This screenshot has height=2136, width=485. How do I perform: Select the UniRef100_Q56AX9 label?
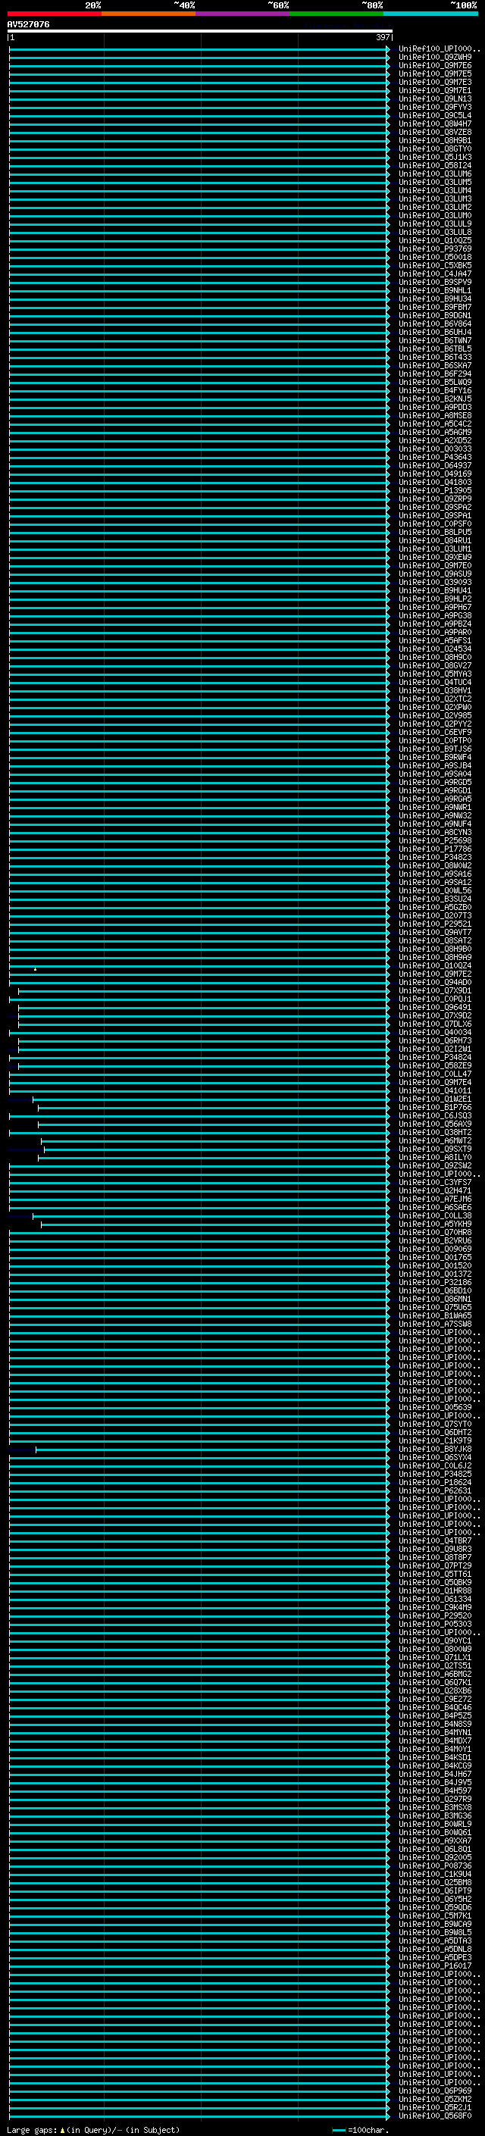click(434, 1124)
